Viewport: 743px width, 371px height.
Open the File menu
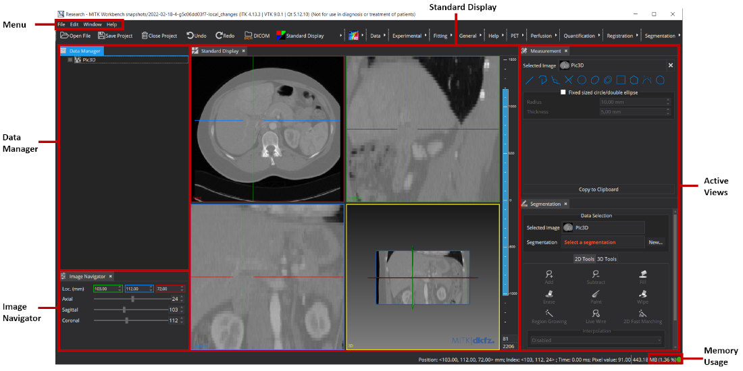point(61,24)
